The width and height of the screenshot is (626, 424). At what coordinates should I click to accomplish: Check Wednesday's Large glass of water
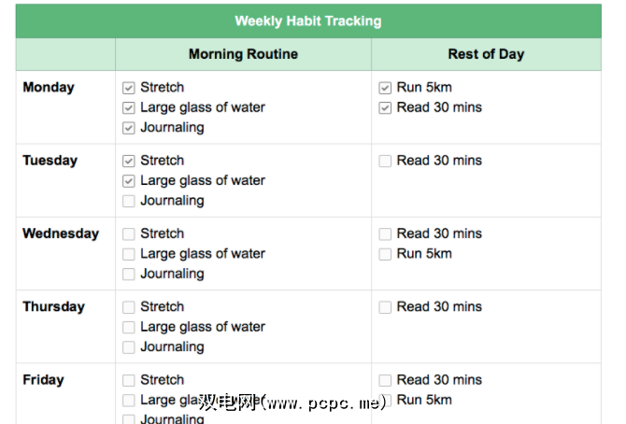129,254
